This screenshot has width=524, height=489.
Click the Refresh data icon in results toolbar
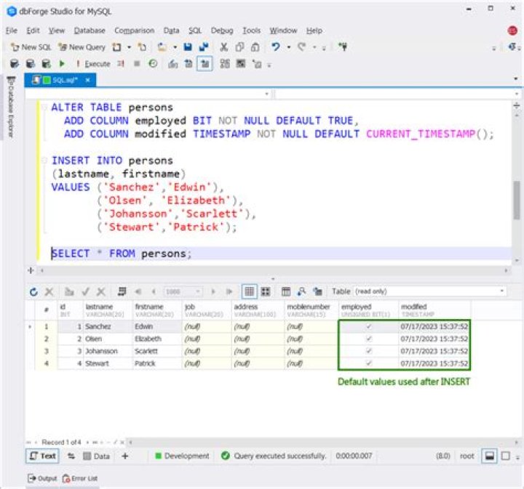click(x=33, y=292)
